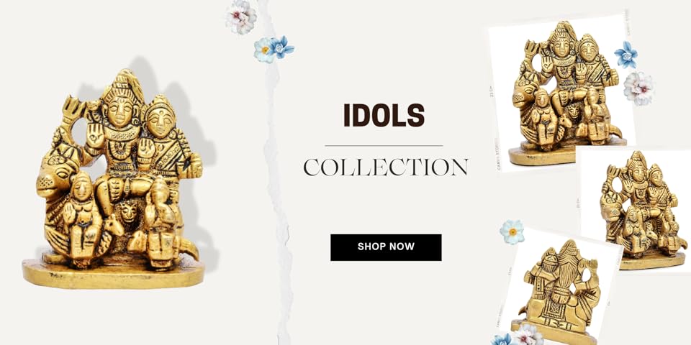
Task: Select the IDOLS heading text
Action: coord(384,115)
